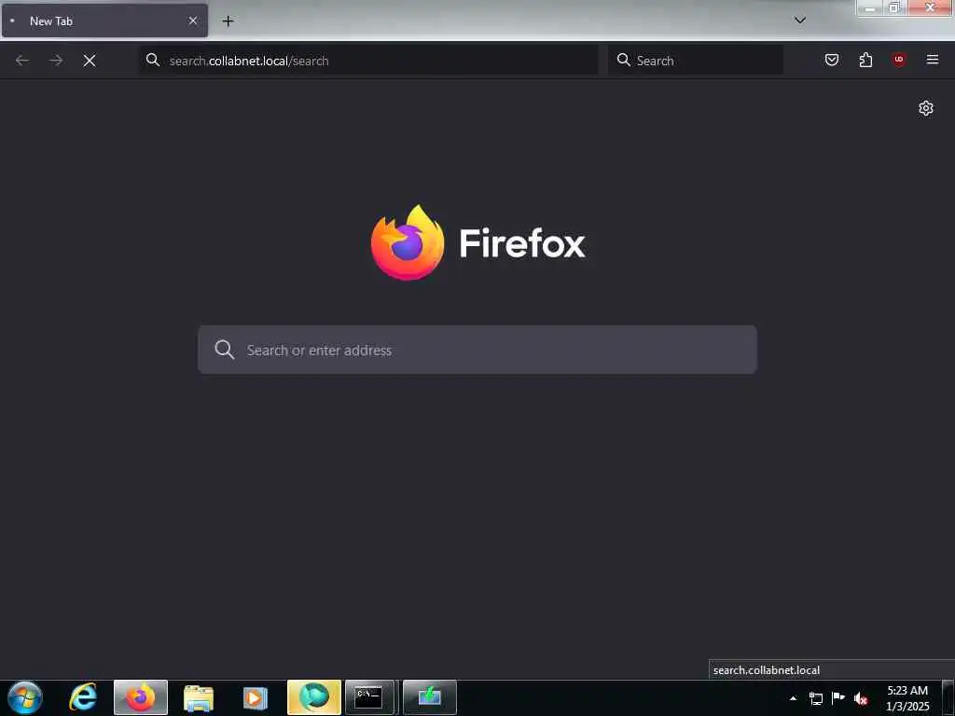Close the New Tab tab

tap(193, 21)
